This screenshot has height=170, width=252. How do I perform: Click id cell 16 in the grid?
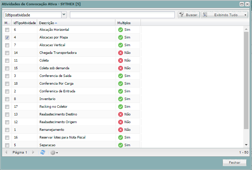(24, 137)
